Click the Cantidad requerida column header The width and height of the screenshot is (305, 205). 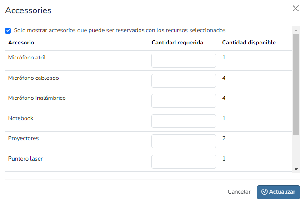tap(177, 43)
